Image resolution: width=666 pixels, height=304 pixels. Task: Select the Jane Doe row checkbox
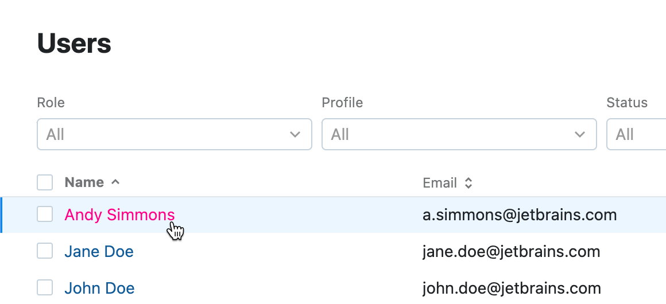(x=45, y=251)
